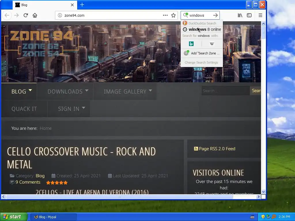Click the site search input field
This screenshot has width=295, height=221.
(226, 91)
